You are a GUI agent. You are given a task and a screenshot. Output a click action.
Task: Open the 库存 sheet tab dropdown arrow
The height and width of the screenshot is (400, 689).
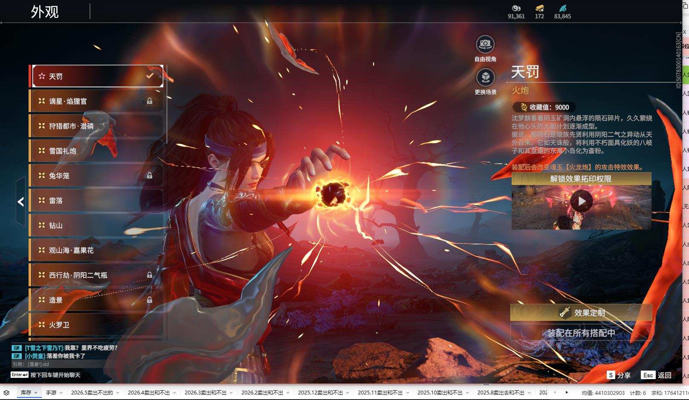pos(36,393)
